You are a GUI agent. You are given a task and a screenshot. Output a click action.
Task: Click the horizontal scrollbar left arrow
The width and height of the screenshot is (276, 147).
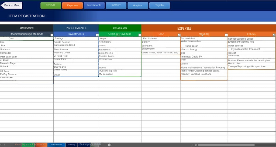pyautogui.click(x=196, y=145)
